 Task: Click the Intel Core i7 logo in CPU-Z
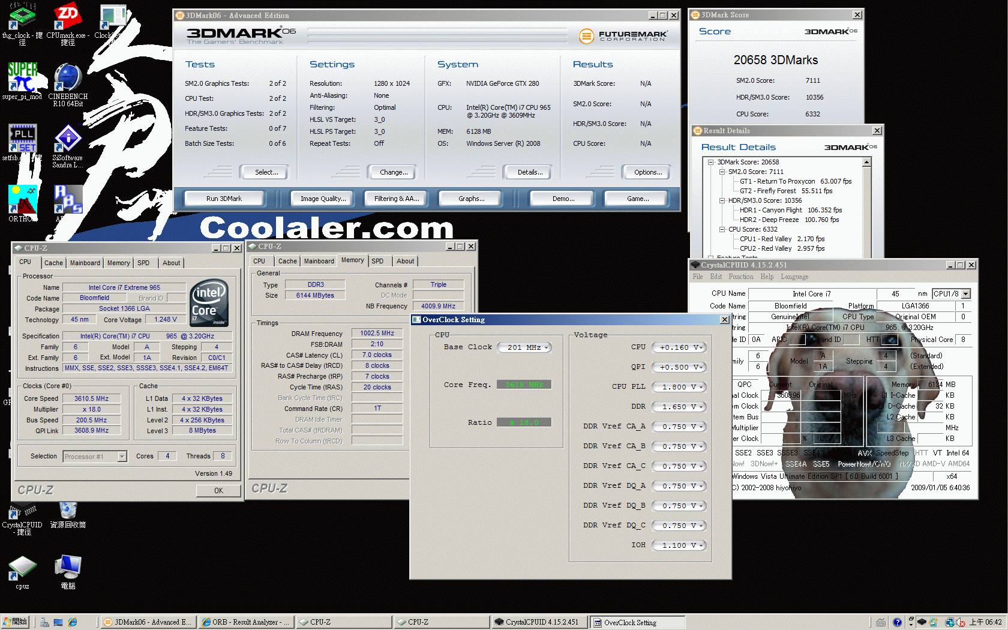[x=209, y=303]
